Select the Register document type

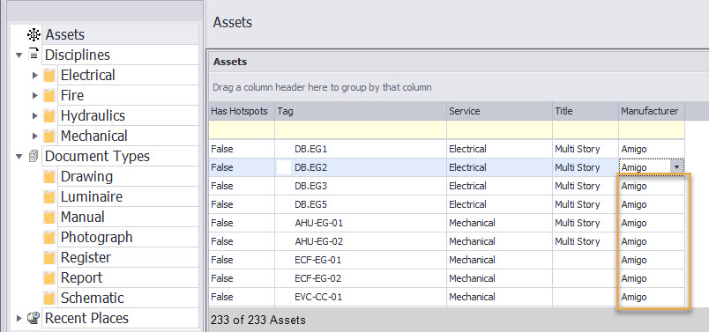click(x=86, y=257)
